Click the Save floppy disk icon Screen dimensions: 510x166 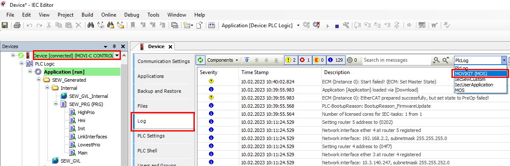[5, 25]
